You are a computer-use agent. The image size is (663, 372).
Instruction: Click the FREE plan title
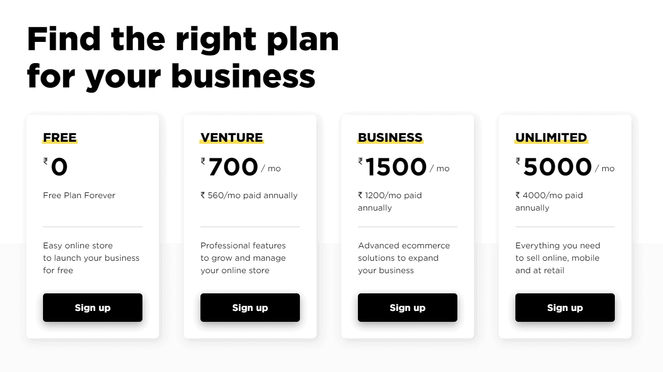coord(60,138)
